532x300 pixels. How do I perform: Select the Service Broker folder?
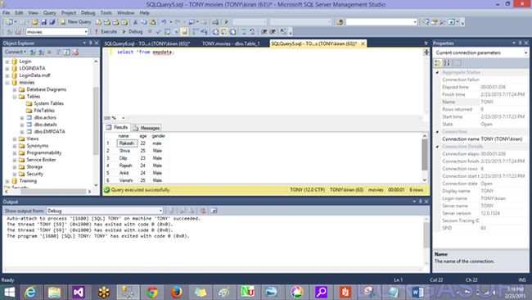pyautogui.click(x=41, y=160)
